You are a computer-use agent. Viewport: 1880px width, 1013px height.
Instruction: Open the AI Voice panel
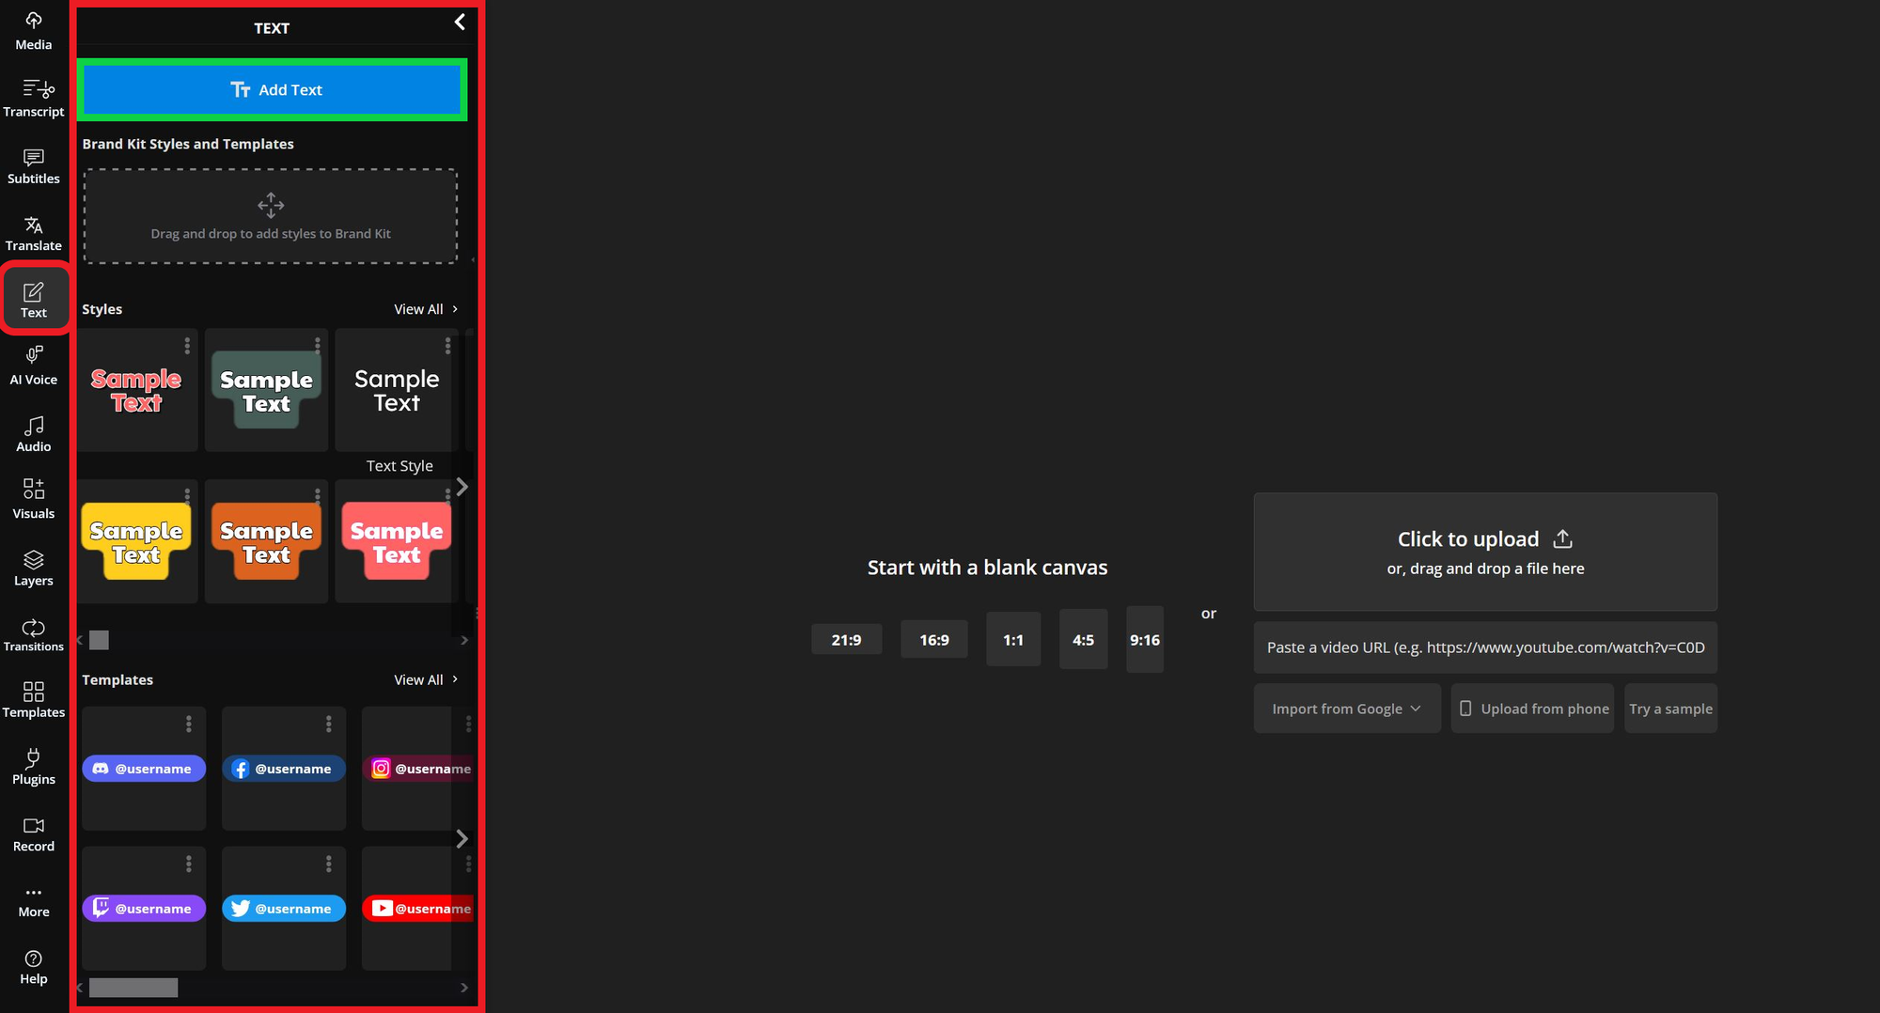coord(34,366)
